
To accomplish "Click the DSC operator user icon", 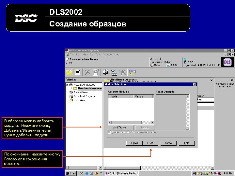I will [185, 62].
